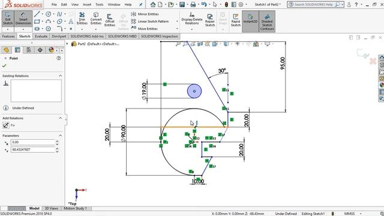Viewport: 384px width, 216px height.
Task: Click the X coordinate input field
Action: 33,142
